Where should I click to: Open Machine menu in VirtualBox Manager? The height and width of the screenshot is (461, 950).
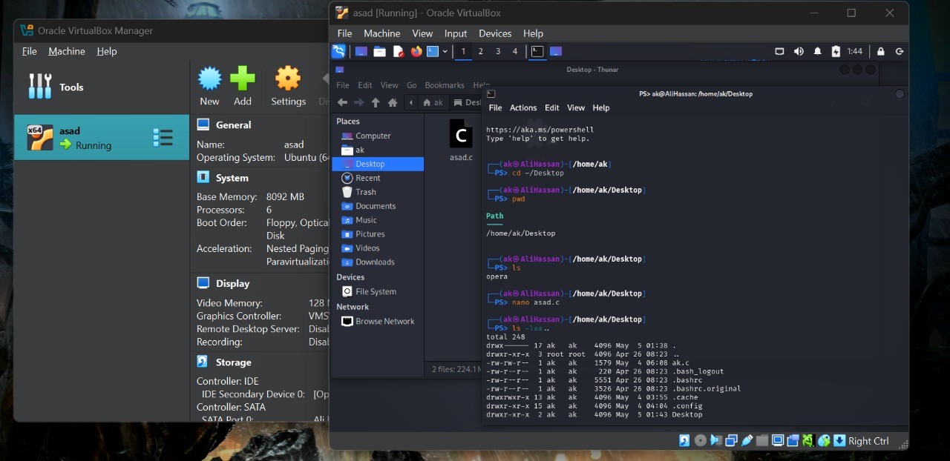67,51
